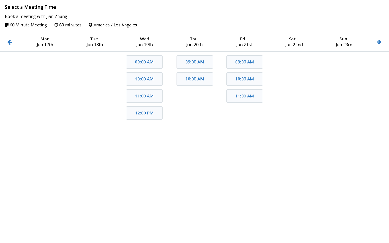The height and width of the screenshot is (243, 389).
Task: Click the America / Los Angeles timezone label
Action: (x=115, y=25)
